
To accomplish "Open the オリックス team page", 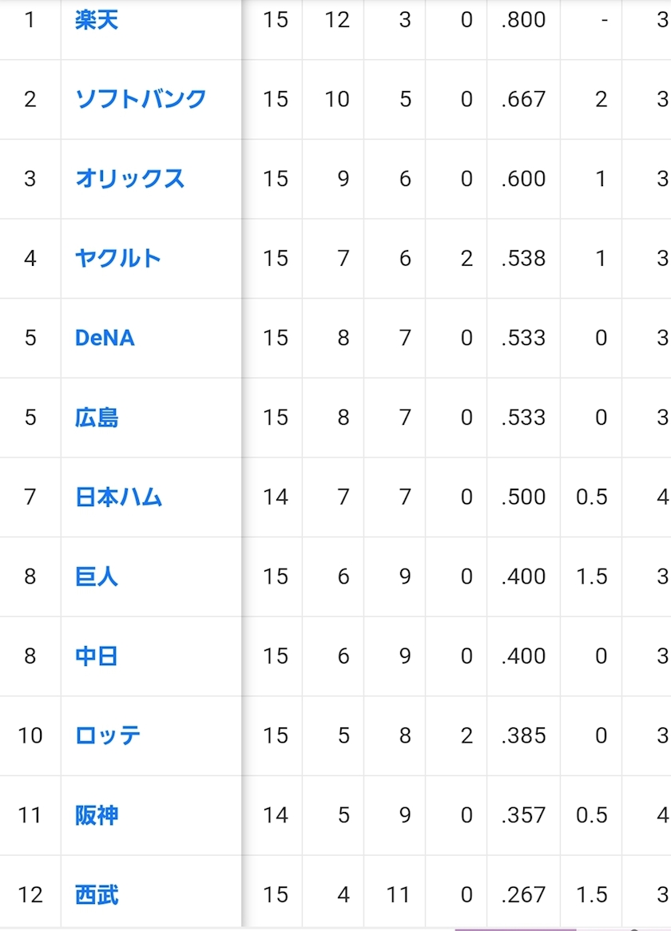I will click(129, 179).
